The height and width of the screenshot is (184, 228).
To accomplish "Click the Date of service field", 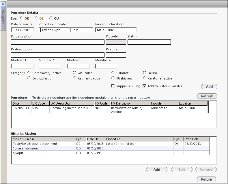I will 23,30.
